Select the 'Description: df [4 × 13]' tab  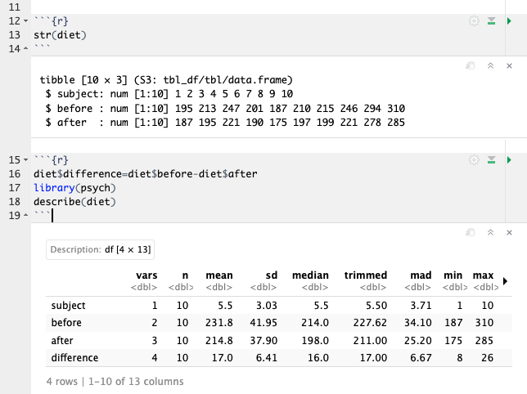coord(101,249)
